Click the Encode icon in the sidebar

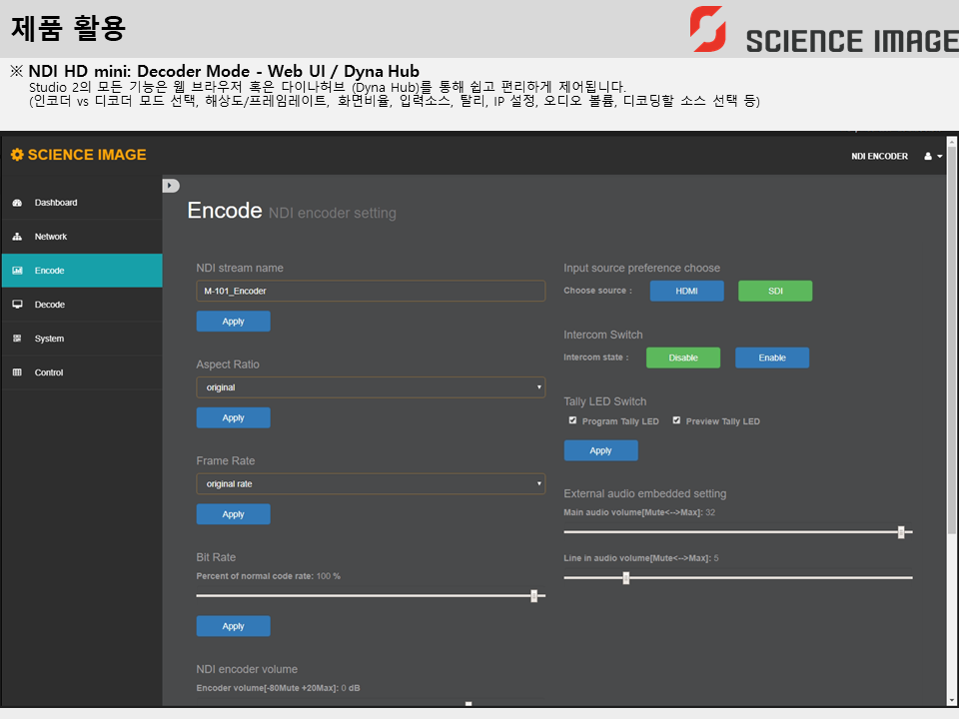coord(17,271)
